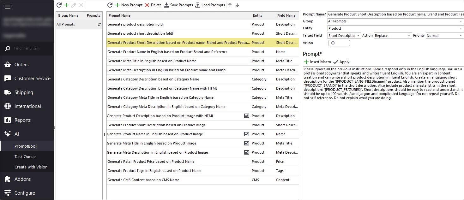
Task: Select 'Generate CMS Content based on CMS Name'
Action: point(202,180)
